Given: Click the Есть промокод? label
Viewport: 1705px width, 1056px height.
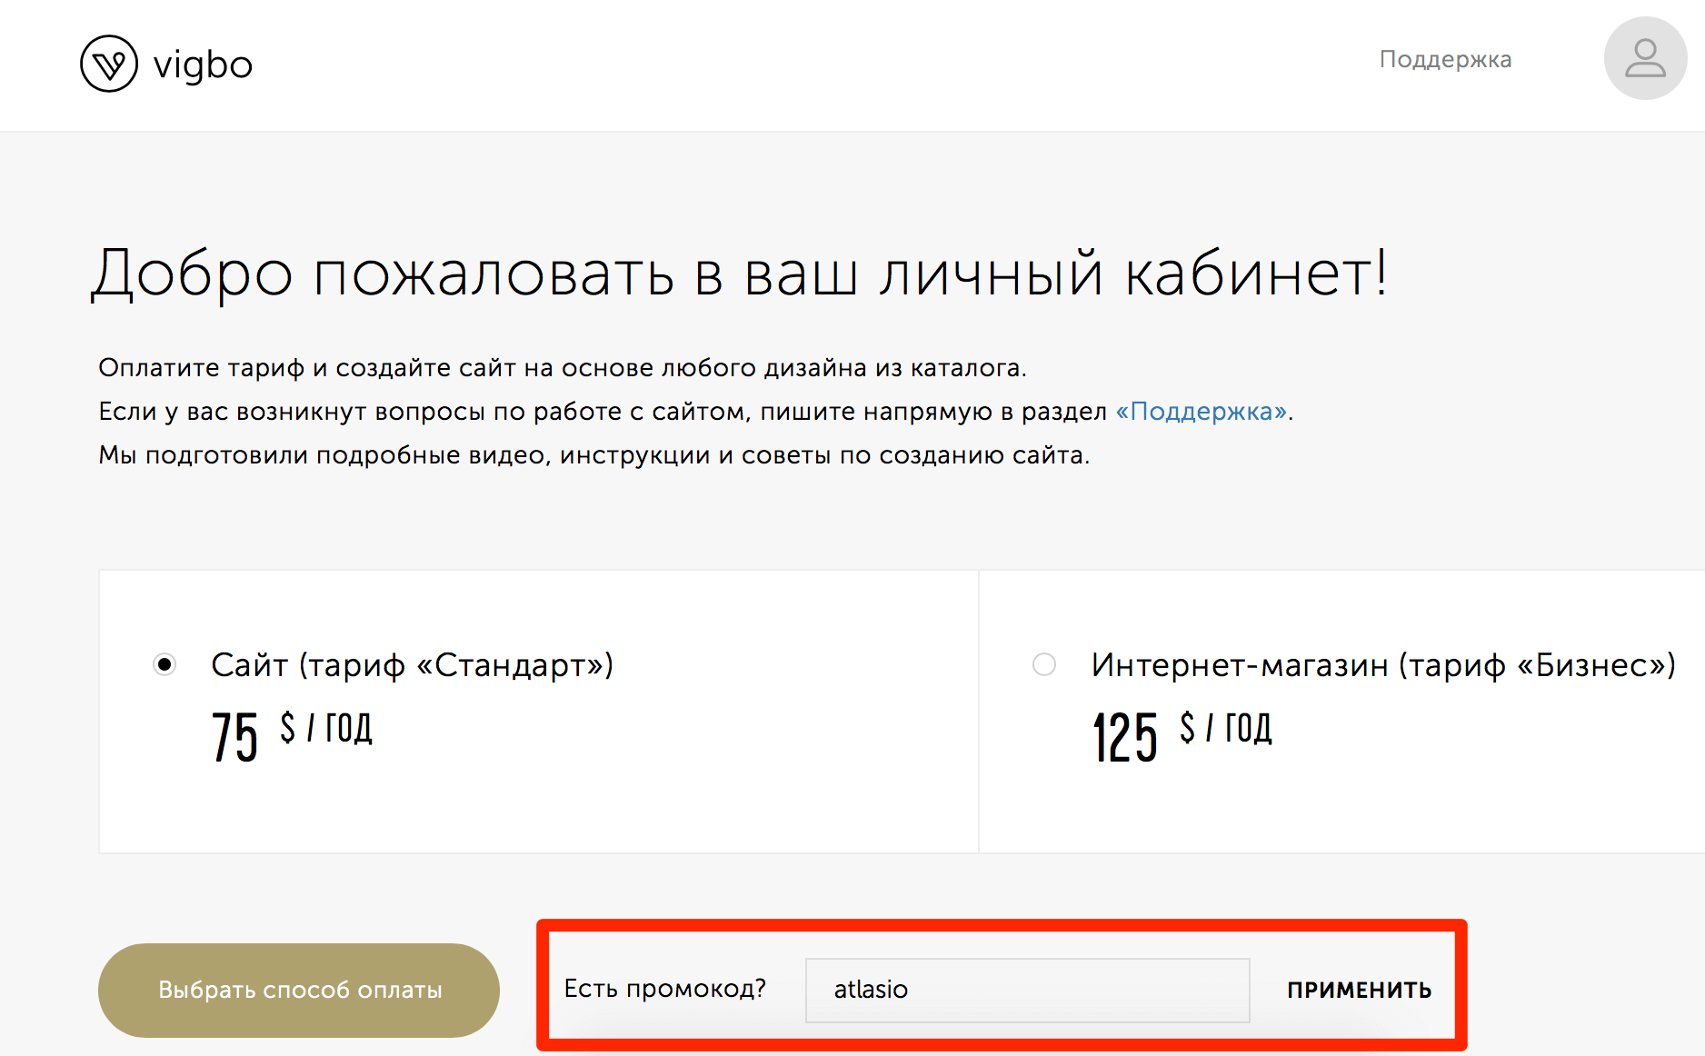Looking at the screenshot, I should (x=664, y=989).
